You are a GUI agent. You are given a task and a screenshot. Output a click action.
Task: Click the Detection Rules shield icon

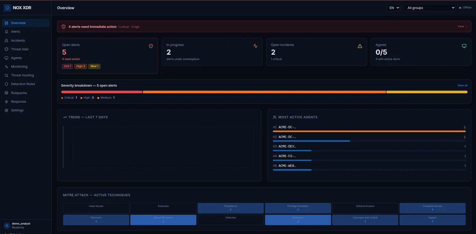tap(6, 84)
